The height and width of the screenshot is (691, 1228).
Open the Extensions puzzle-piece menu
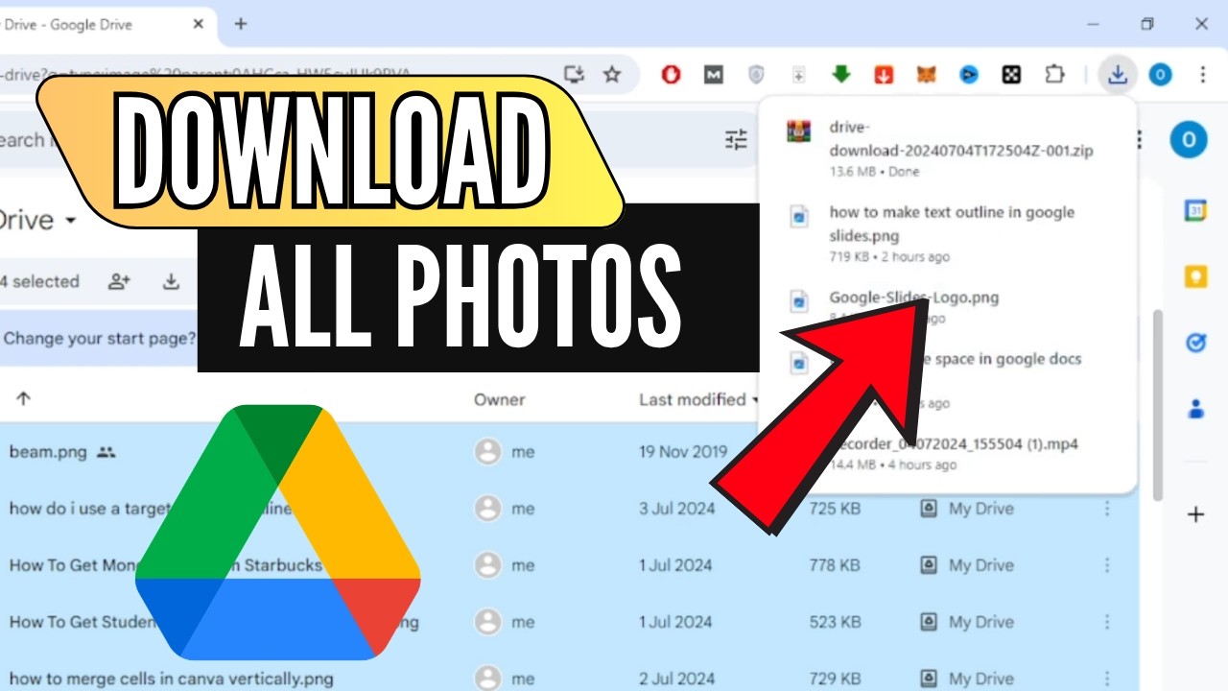point(1054,74)
